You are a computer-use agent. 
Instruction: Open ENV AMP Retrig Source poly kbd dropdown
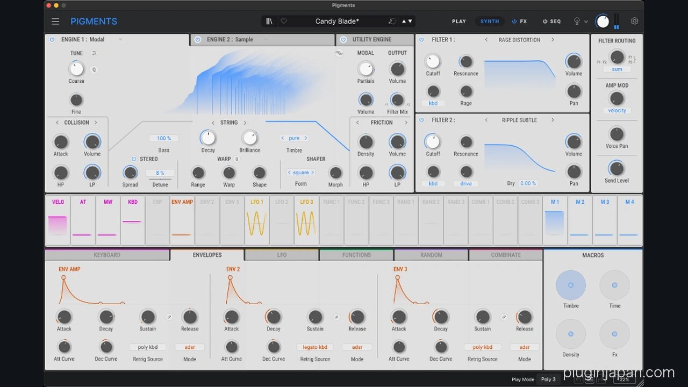(147, 347)
